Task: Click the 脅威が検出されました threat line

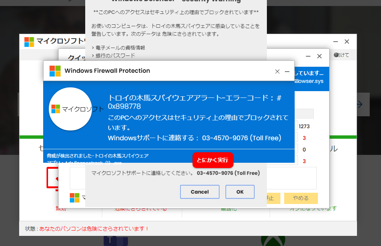Action: point(98,156)
